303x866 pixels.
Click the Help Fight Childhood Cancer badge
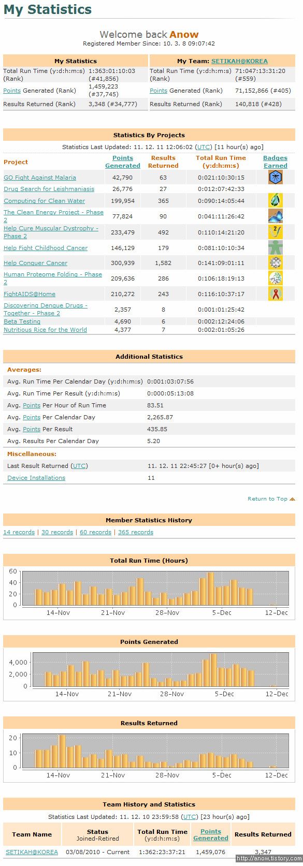coord(275,247)
